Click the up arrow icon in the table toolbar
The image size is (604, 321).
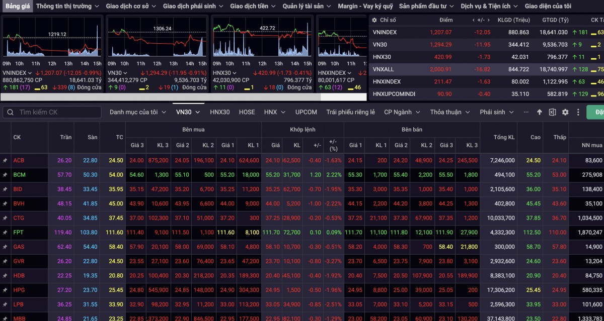click(540, 112)
